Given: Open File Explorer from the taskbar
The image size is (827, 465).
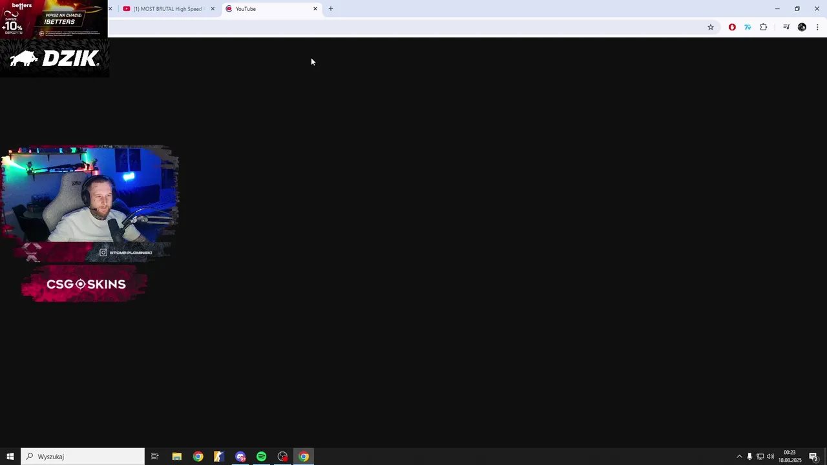Looking at the screenshot, I should tap(176, 457).
